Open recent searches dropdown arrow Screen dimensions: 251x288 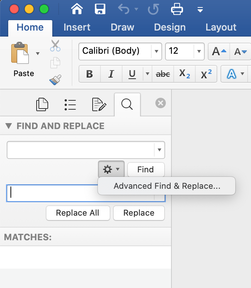coord(159,150)
